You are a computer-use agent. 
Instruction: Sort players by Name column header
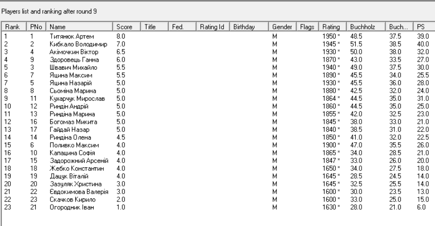[80, 27]
